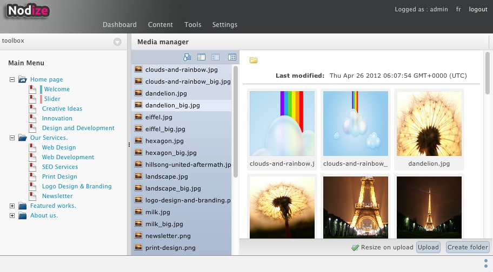493x272 pixels.
Task: Click image icon beside eiffel.jpg in list
Action: (x=138, y=117)
